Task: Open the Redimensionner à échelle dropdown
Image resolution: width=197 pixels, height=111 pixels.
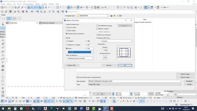Action: 81,58
